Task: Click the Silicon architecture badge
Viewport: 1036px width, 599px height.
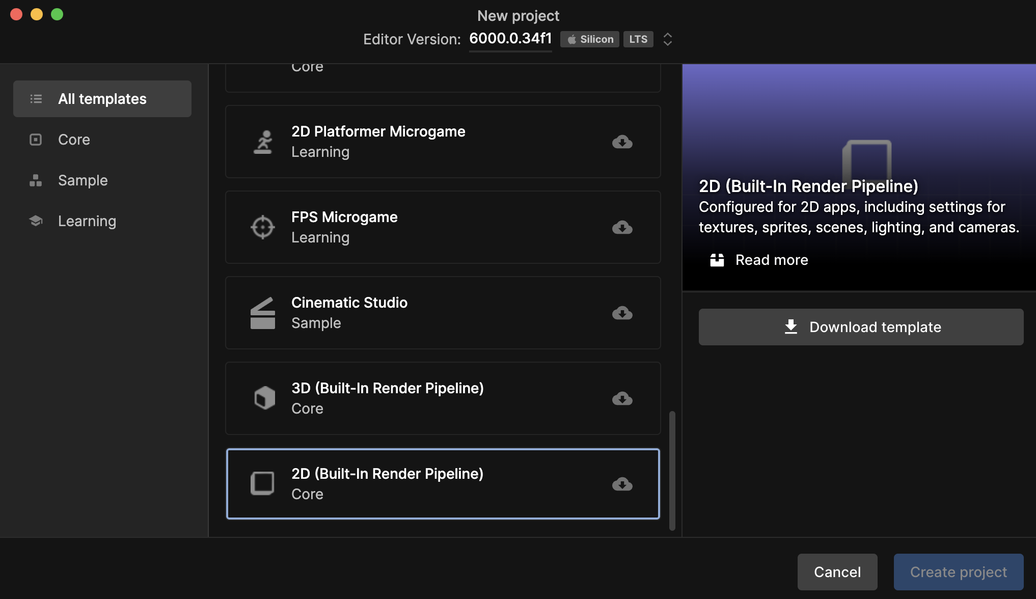Action: (x=590, y=39)
